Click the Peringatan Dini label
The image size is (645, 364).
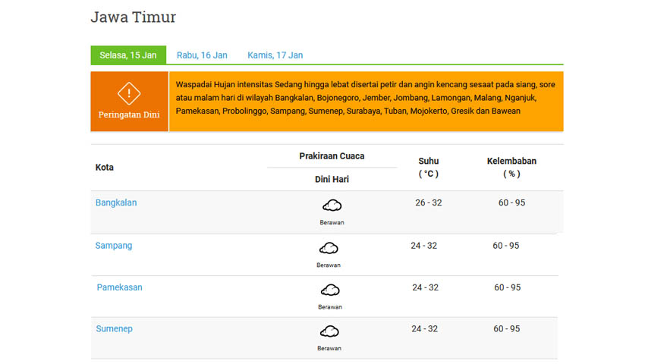(x=129, y=115)
